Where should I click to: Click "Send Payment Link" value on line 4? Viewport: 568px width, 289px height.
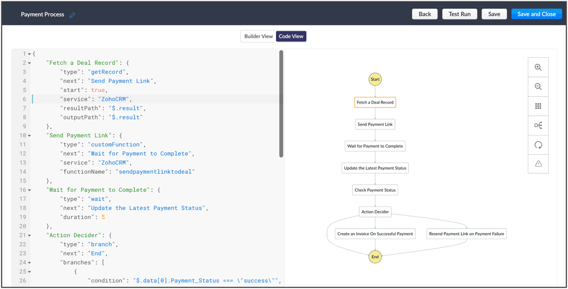[x=121, y=81]
